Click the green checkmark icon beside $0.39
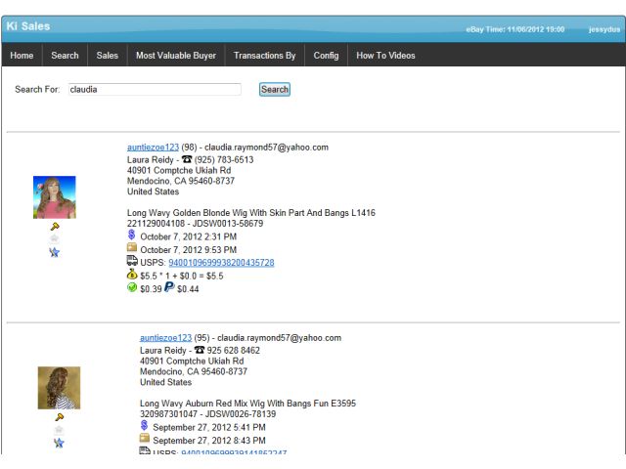626x469 pixels. tap(132, 287)
